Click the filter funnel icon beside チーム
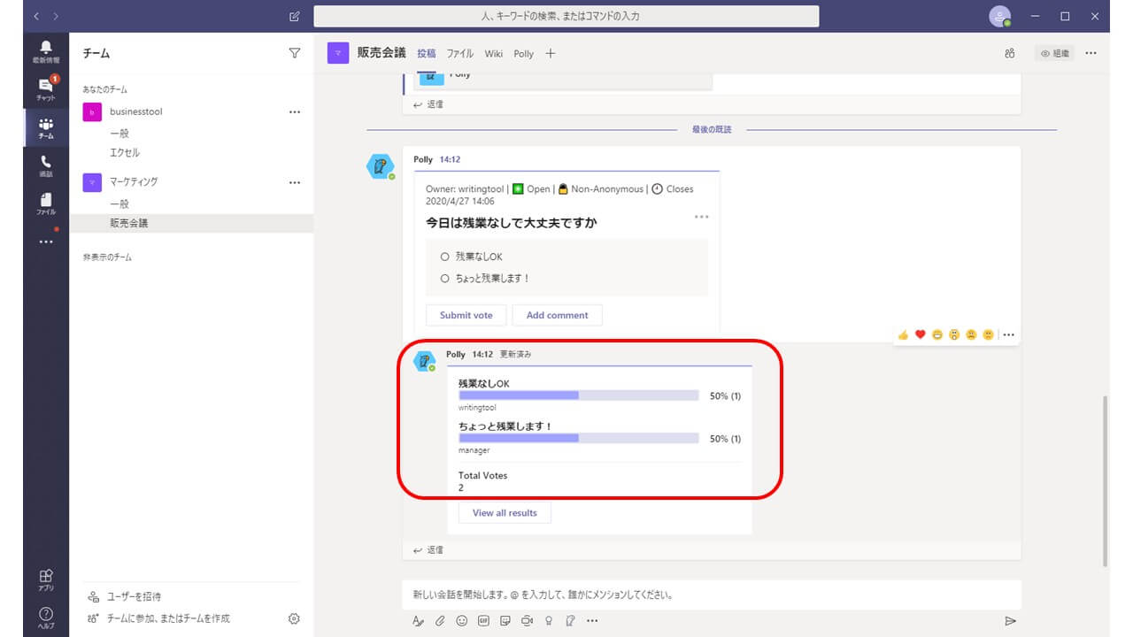This screenshot has height=637, width=1133. coord(295,53)
